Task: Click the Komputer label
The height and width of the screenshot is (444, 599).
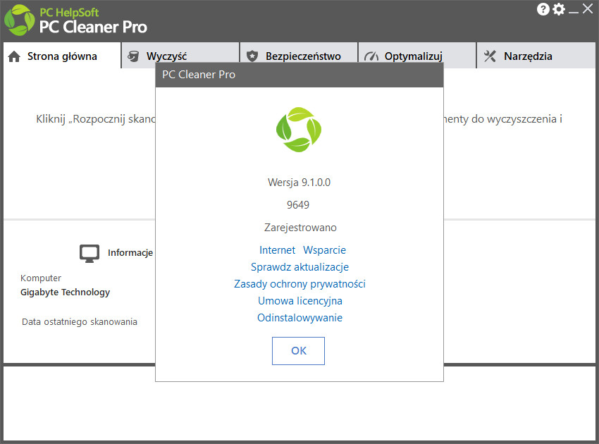Action: [x=40, y=278]
